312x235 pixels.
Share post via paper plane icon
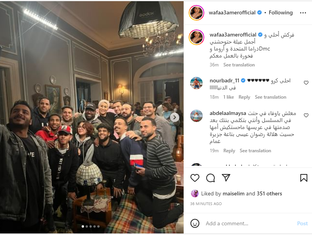[x=226, y=178]
